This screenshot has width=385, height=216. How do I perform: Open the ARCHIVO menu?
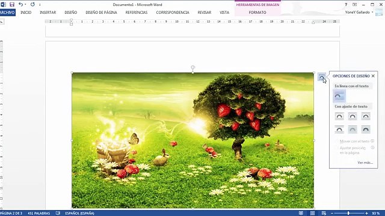pos(8,12)
